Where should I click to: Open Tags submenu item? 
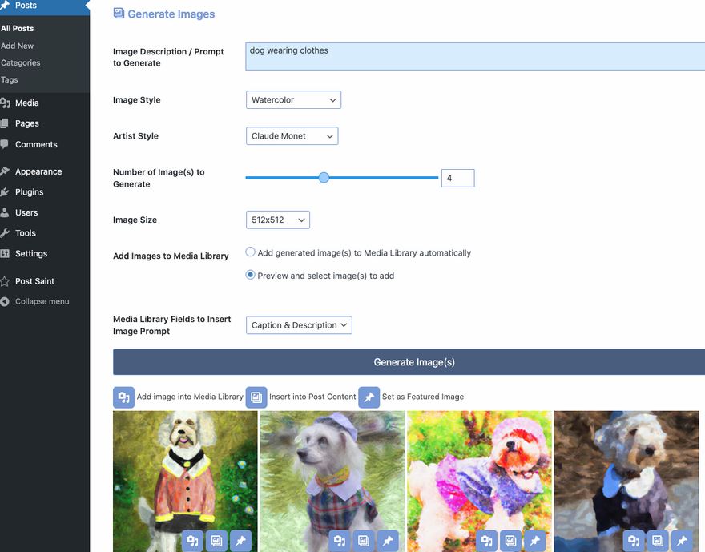pyautogui.click(x=10, y=79)
